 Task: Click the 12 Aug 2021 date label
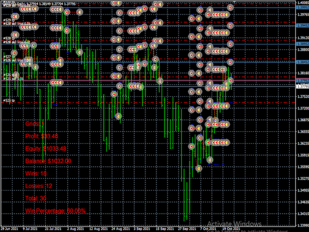(x=98, y=229)
